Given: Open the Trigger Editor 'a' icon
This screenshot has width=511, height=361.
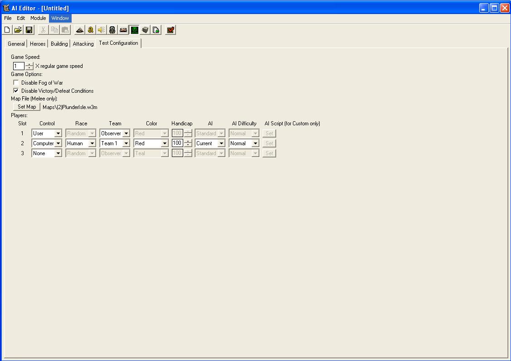Looking at the screenshot, I should 91,30.
